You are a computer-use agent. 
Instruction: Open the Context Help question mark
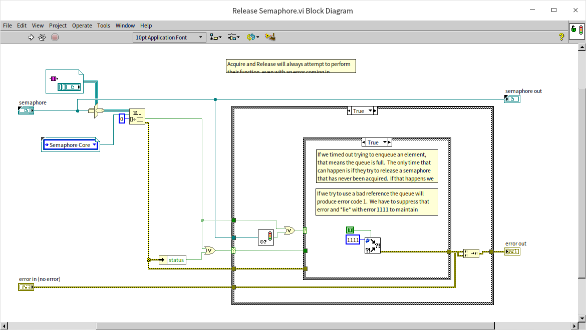(561, 37)
